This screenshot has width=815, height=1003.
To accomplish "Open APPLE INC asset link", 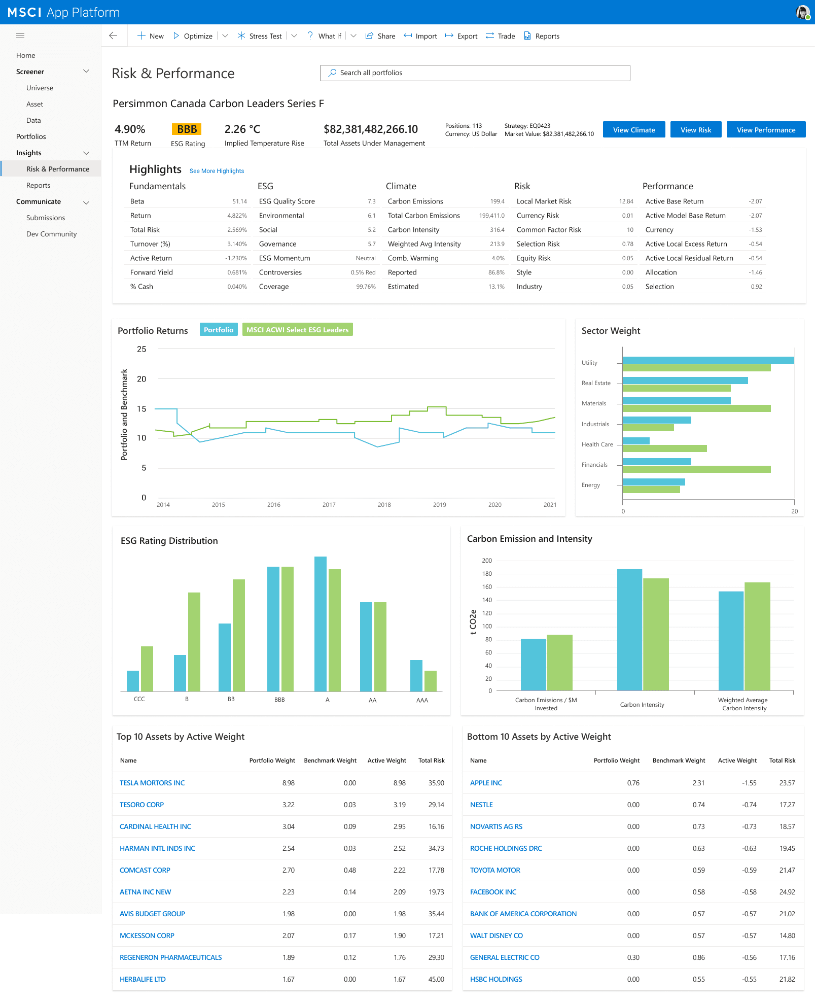I will point(486,783).
